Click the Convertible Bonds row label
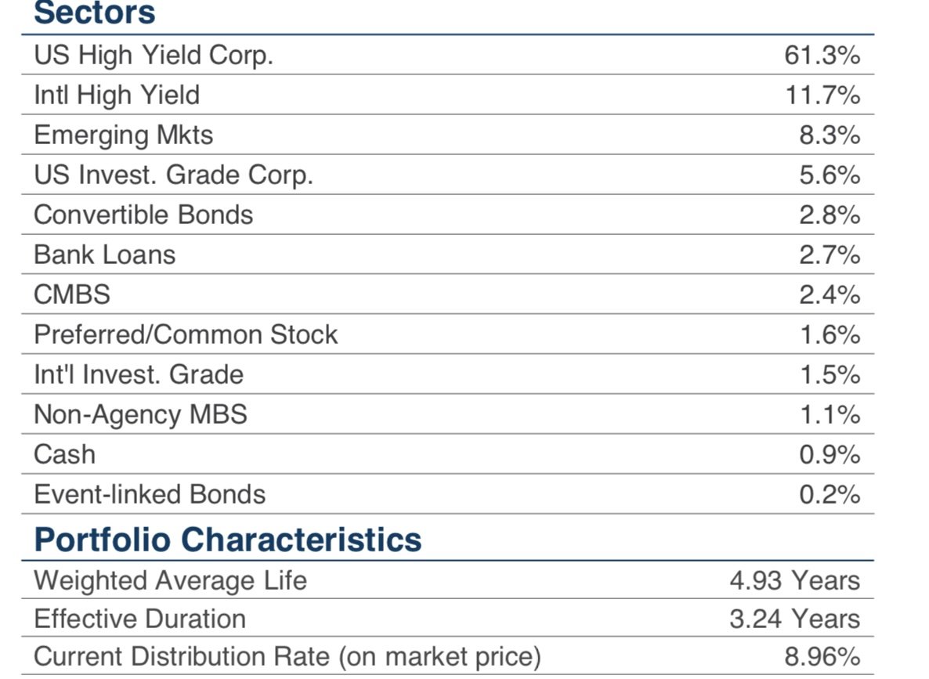Image resolution: width=929 pixels, height=679 pixels. coord(143,215)
